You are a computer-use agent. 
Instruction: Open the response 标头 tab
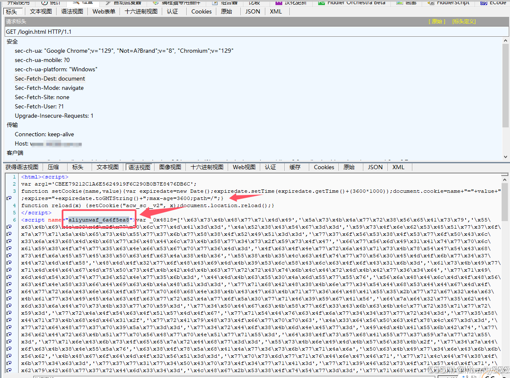click(x=78, y=167)
